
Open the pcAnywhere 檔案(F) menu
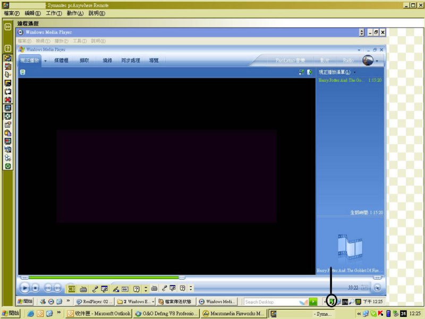pyautogui.click(x=12, y=13)
